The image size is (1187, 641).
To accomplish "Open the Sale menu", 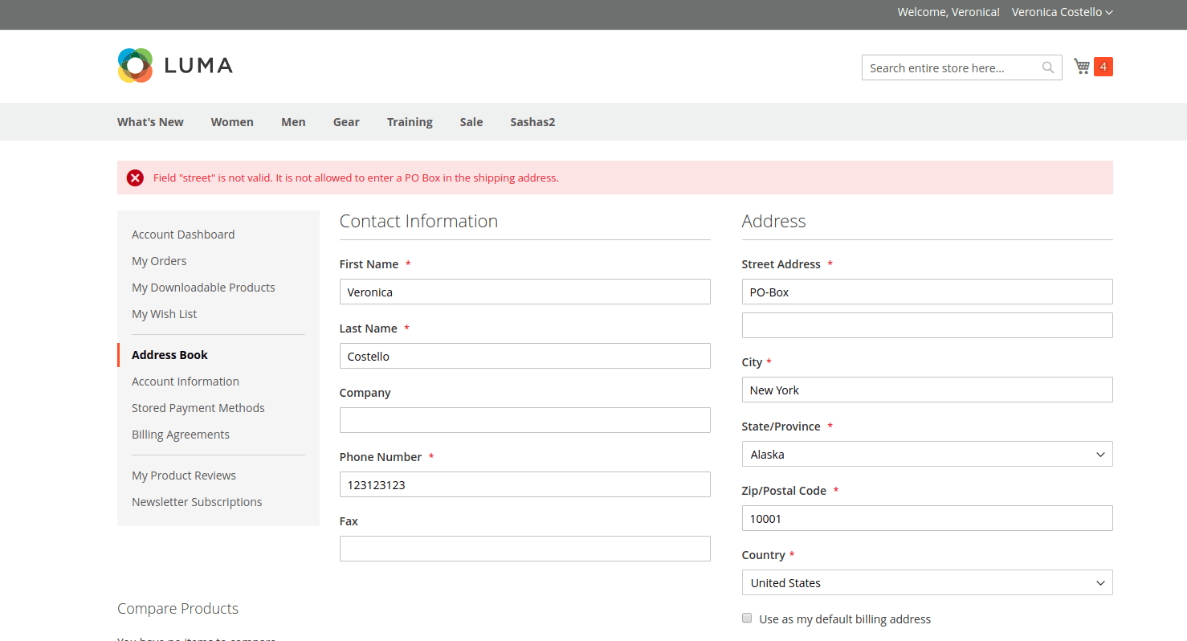I will click(471, 122).
